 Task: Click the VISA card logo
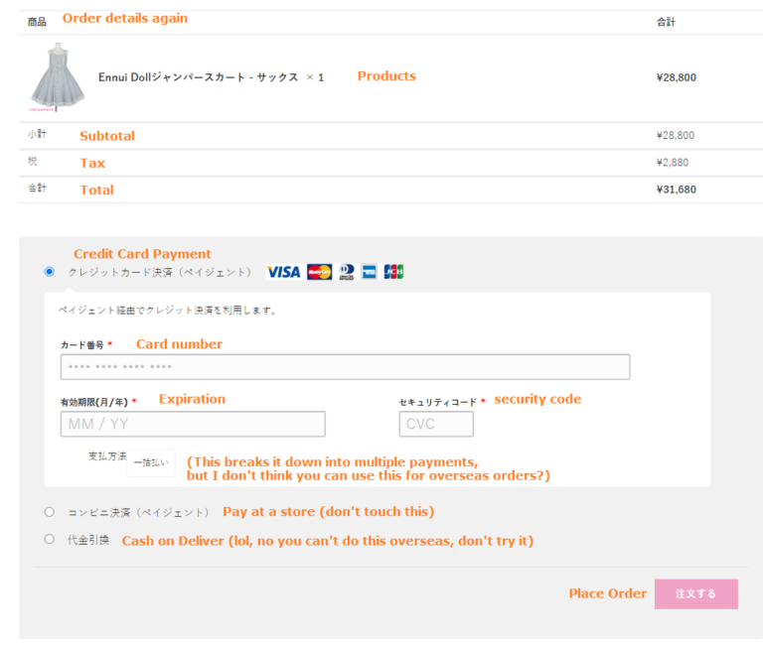coord(283,272)
